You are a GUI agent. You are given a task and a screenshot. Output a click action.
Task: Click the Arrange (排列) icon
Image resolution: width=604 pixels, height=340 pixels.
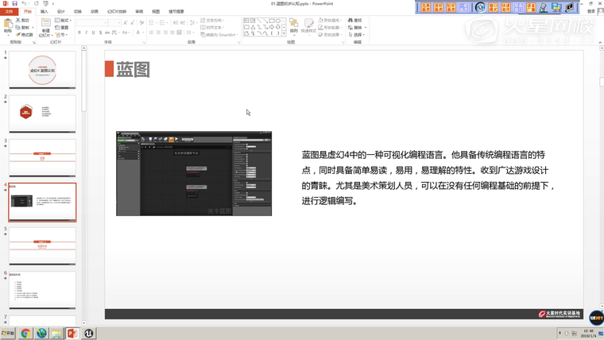[x=293, y=25]
